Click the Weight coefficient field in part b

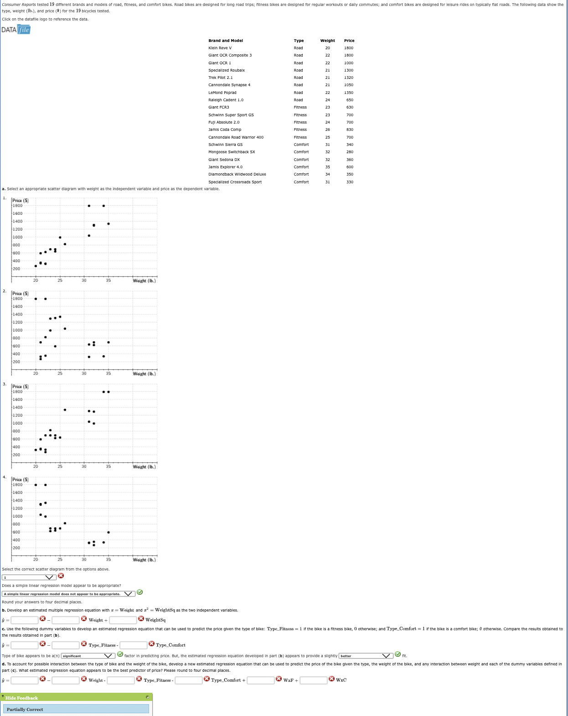(66, 620)
